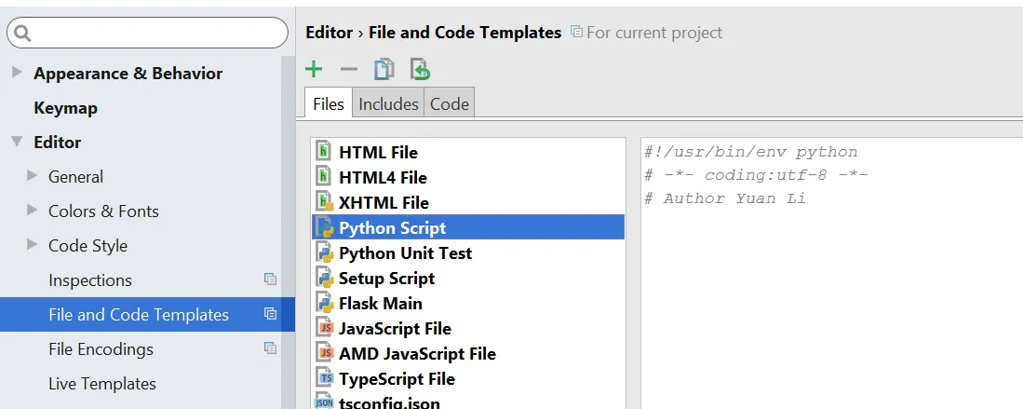Click the Copy Template icon

coord(384,69)
